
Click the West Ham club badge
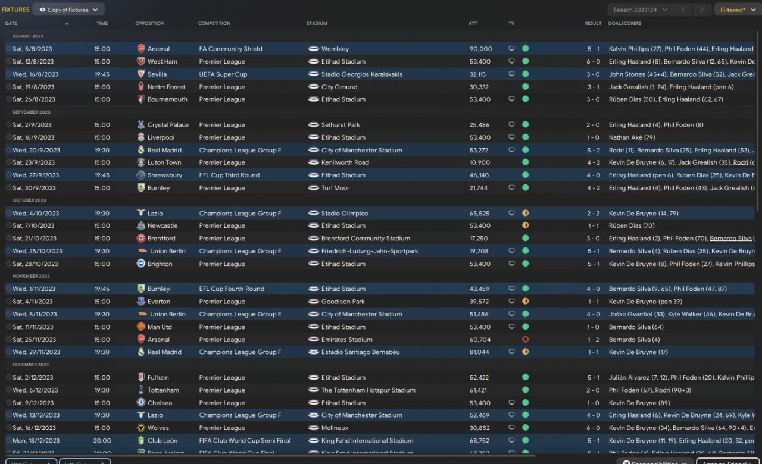(x=141, y=61)
